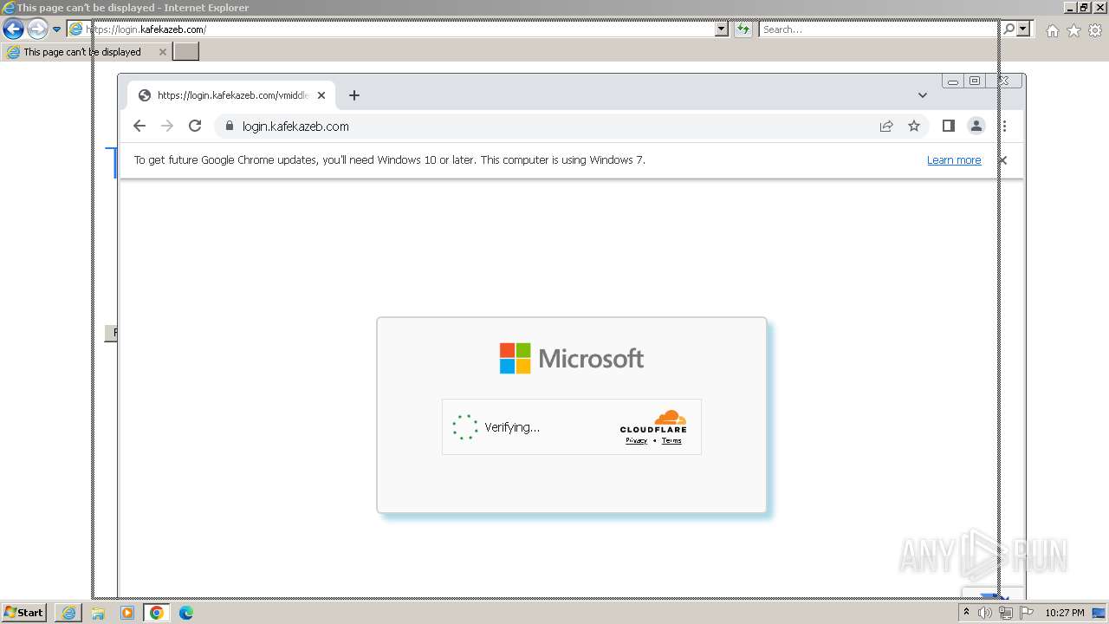This screenshot has width=1109, height=624.
Task: Close the Internet Explorer tab
Action: point(162,52)
